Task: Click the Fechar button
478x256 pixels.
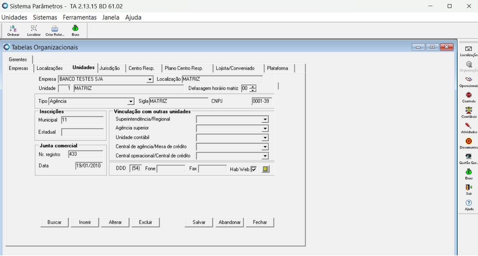Action: [260, 222]
